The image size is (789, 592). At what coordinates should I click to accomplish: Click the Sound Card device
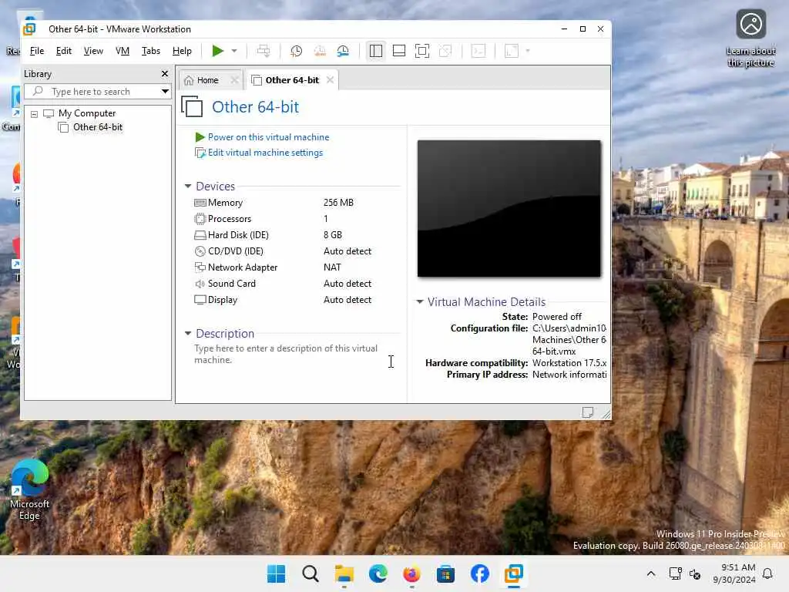[231, 284]
